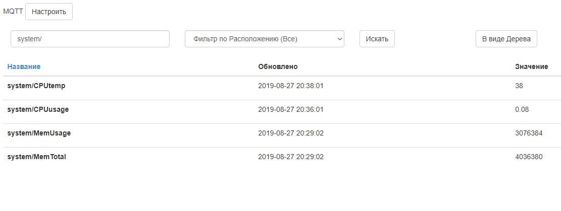Click the Обновлено column header
The image size is (561, 211).
pyautogui.click(x=278, y=66)
